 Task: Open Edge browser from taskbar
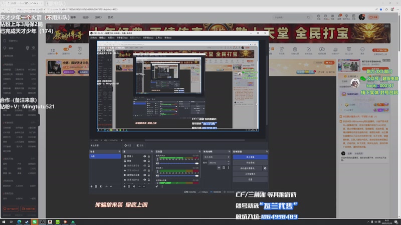coord(19,222)
